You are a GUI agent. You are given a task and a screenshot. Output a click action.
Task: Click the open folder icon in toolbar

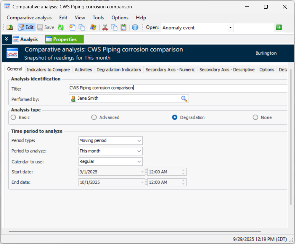[x=9, y=28]
